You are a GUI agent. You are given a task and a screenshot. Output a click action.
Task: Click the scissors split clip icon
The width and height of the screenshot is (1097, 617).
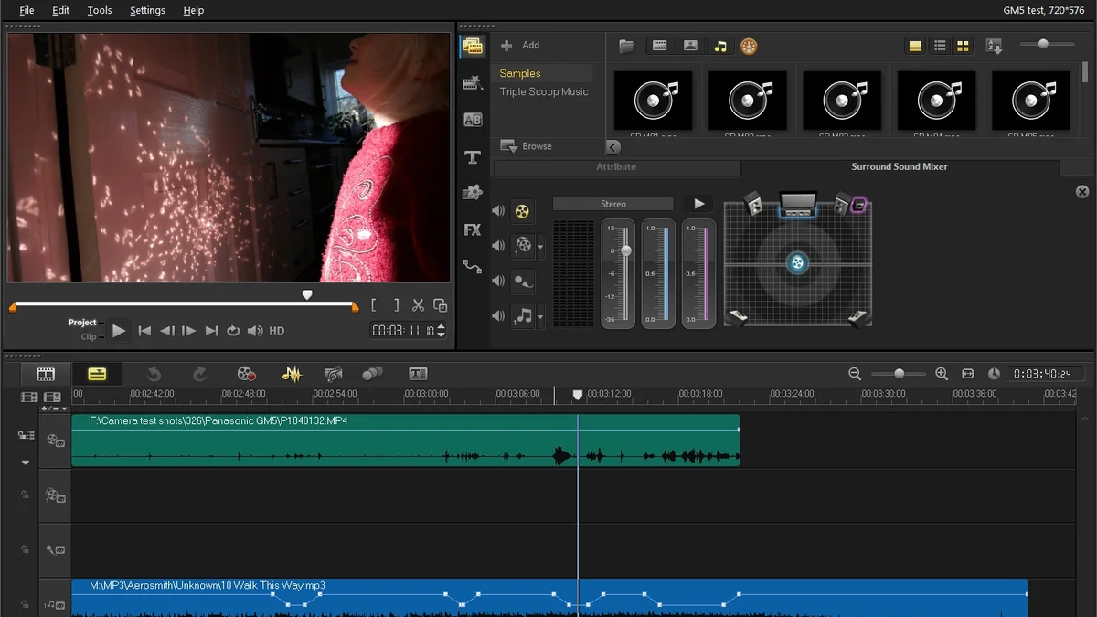[x=418, y=305]
